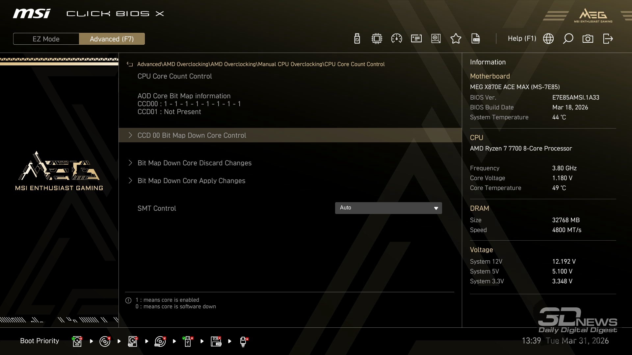This screenshot has width=632, height=355.
Task: Expand Bit Map Down Core Discard Changes
Action: pyautogui.click(x=194, y=163)
